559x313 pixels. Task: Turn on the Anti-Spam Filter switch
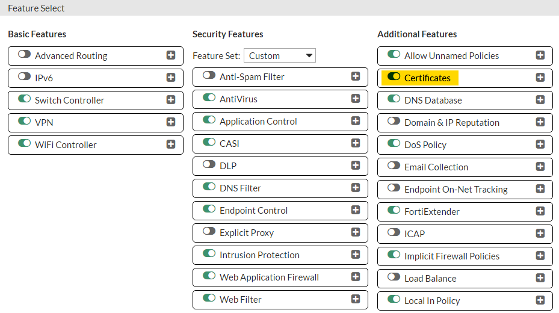[209, 76]
